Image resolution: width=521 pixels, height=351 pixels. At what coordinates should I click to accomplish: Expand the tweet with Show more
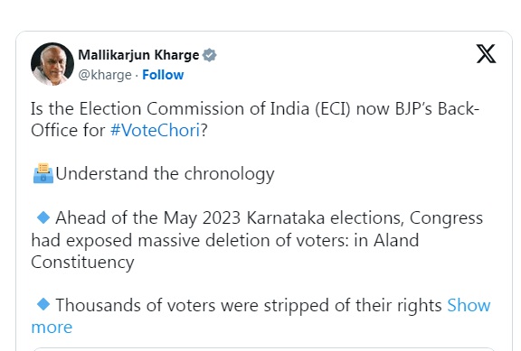[x=469, y=305]
